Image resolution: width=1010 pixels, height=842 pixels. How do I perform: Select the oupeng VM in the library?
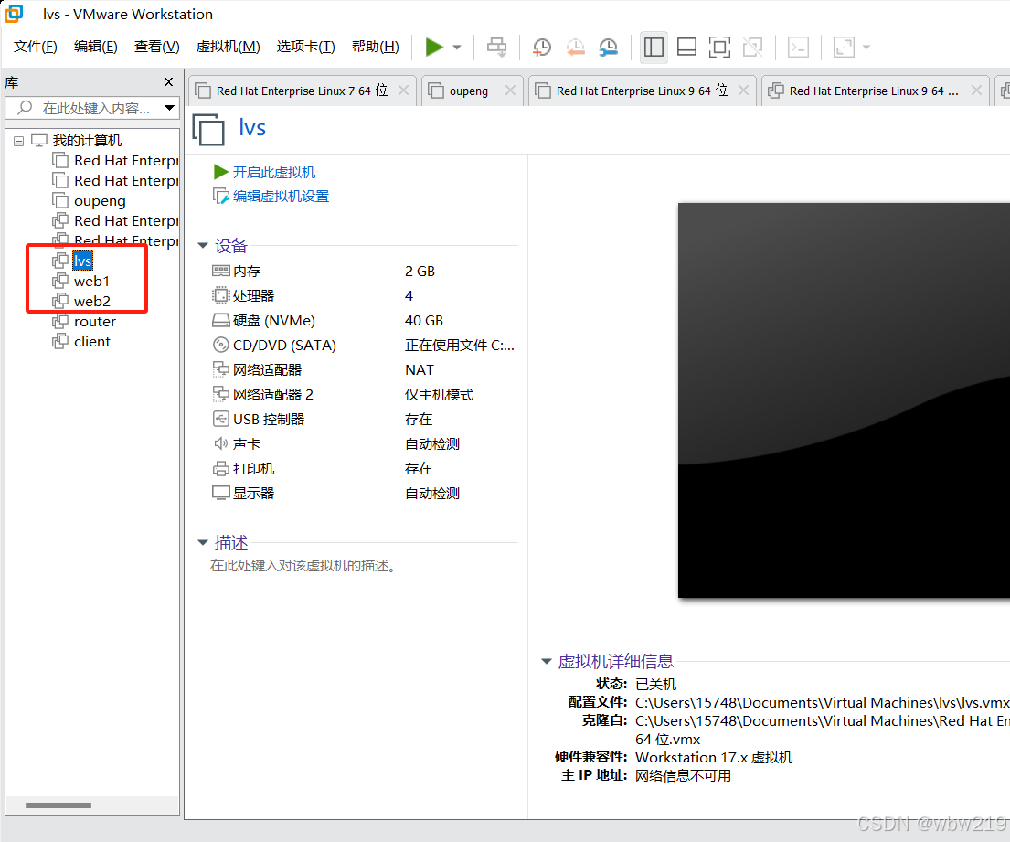pyautogui.click(x=100, y=201)
